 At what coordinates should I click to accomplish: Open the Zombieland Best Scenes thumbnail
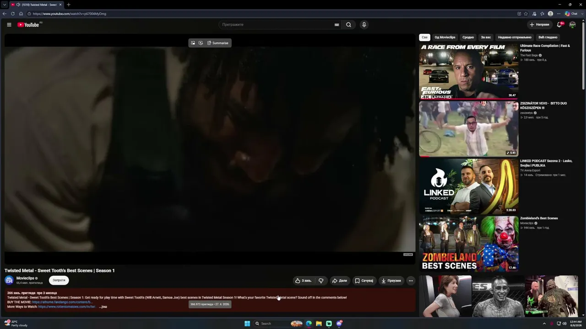click(468, 244)
